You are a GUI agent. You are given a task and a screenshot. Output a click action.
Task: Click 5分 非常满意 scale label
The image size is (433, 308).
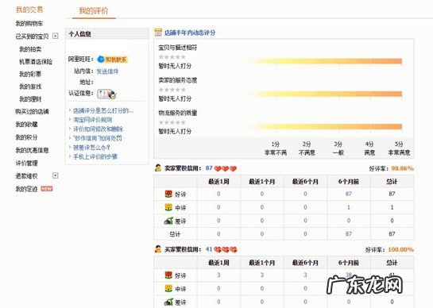[399, 148]
